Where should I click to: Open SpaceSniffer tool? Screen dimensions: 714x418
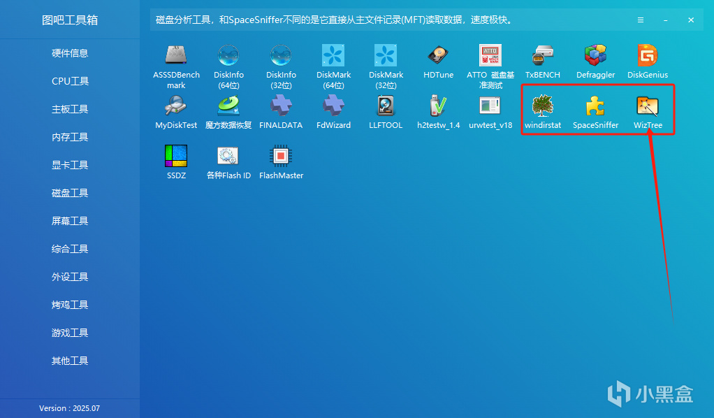[x=596, y=112]
